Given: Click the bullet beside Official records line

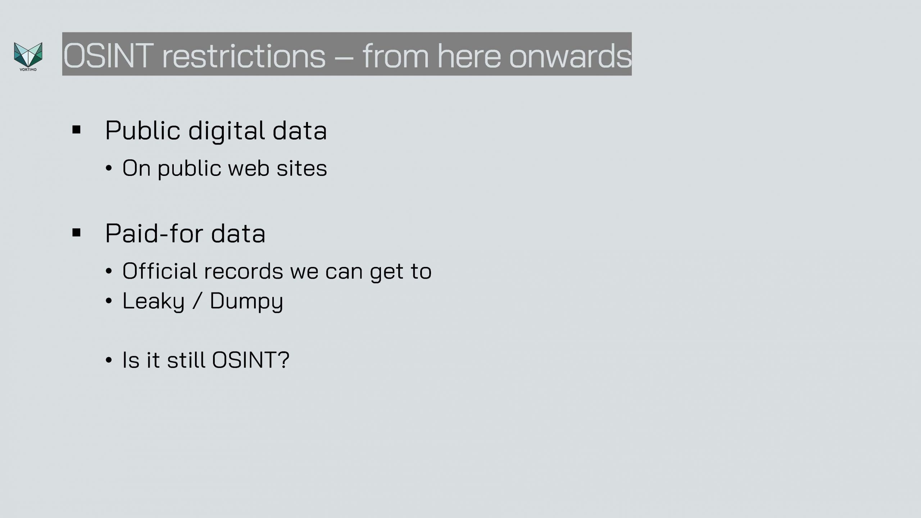Looking at the screenshot, I should click(x=109, y=271).
